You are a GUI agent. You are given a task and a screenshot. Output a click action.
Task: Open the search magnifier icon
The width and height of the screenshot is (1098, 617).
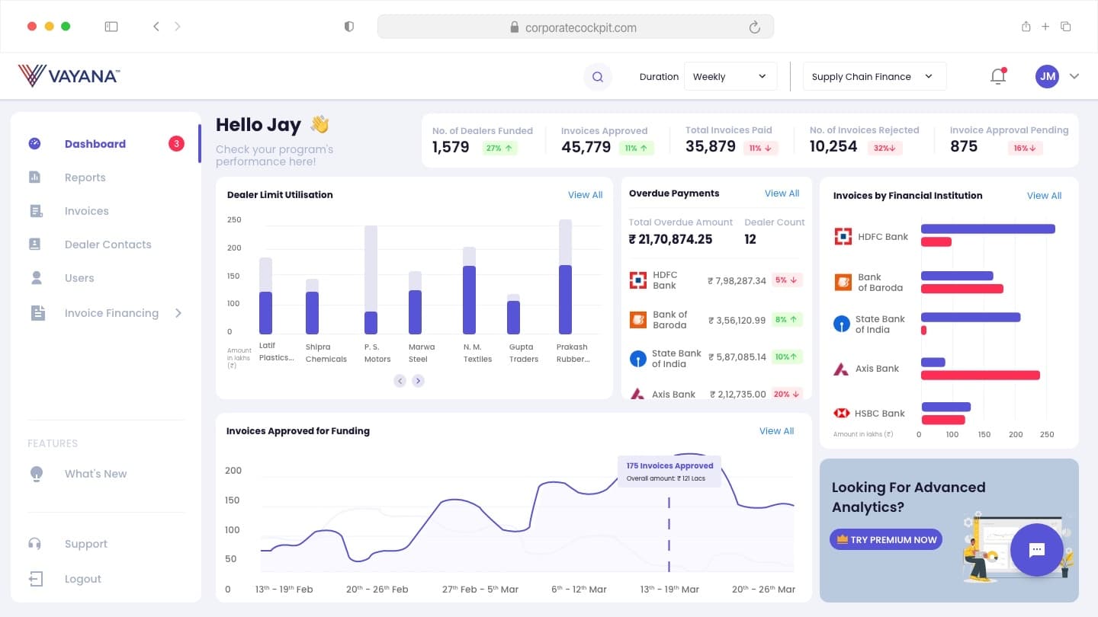click(598, 76)
